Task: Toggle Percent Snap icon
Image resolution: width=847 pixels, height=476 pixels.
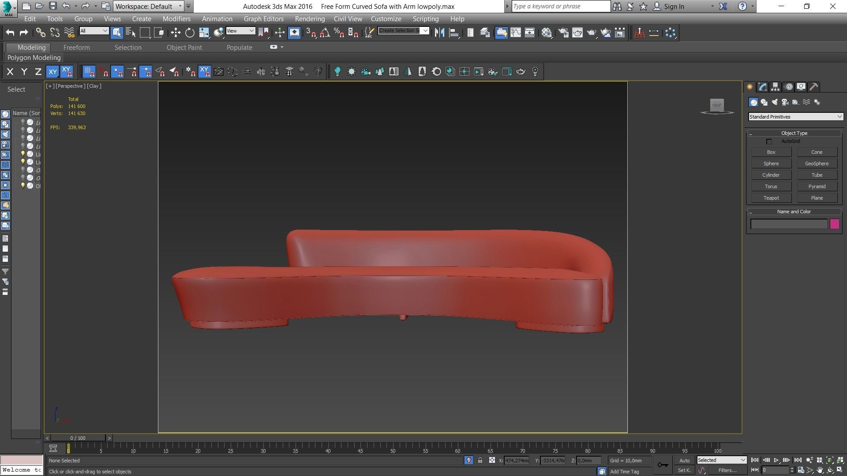Action: click(339, 33)
